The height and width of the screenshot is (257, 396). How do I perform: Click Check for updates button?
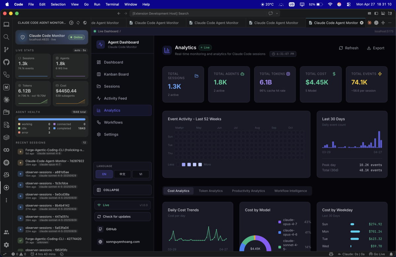122,216
